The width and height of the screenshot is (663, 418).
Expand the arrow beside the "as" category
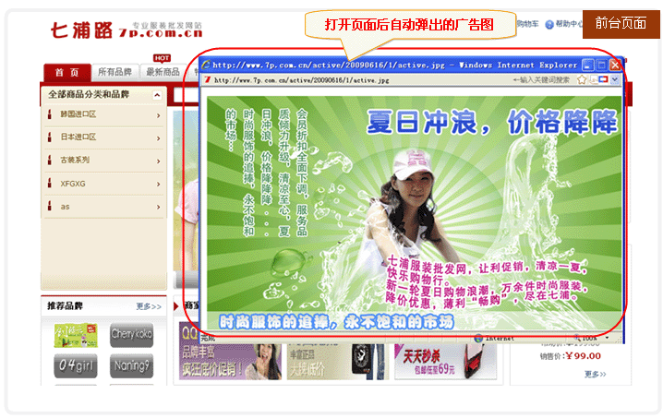[159, 207]
